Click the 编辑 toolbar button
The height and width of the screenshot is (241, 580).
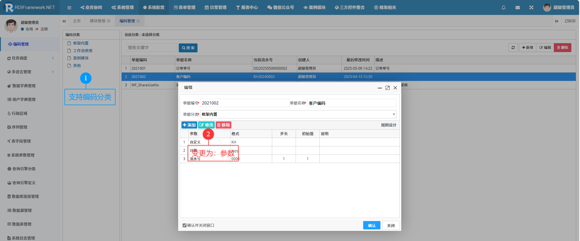click(x=545, y=48)
